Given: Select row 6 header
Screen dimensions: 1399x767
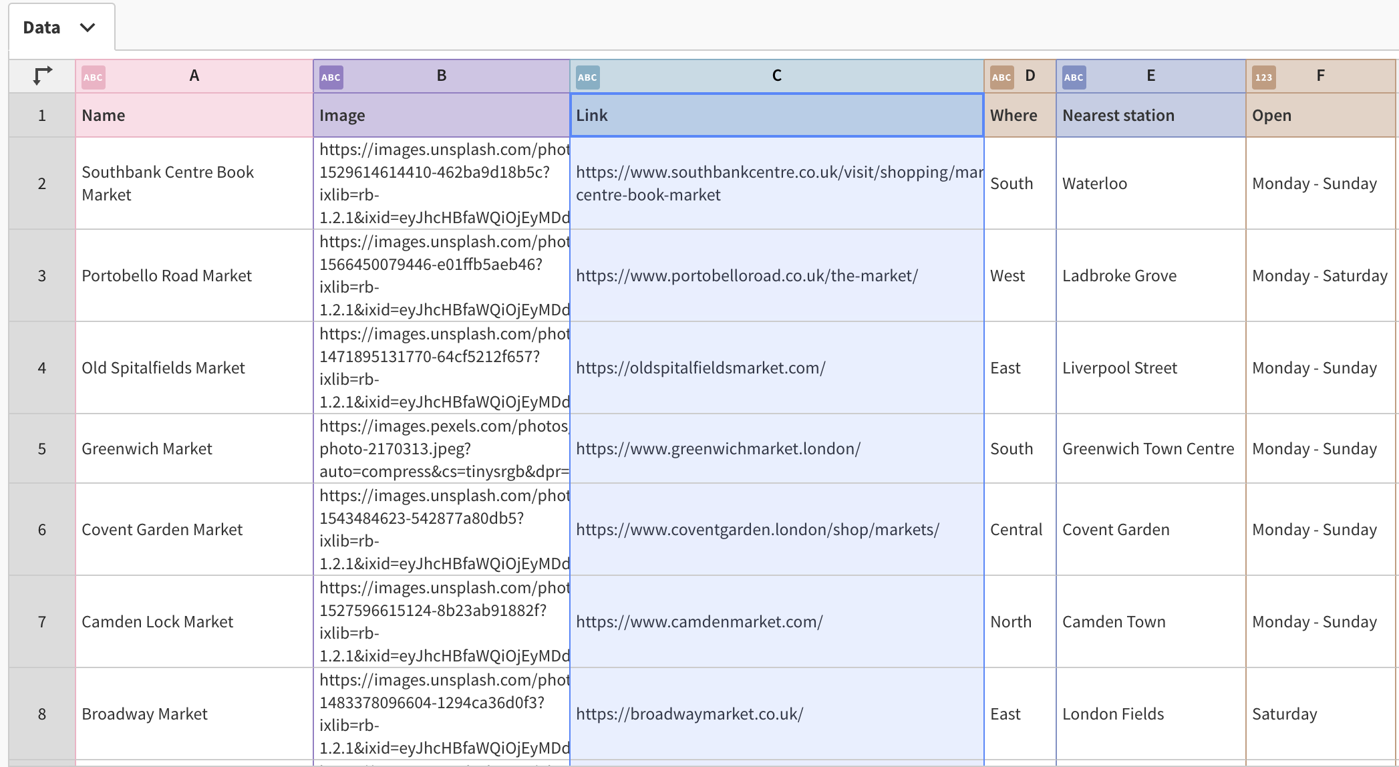Looking at the screenshot, I should click(x=42, y=530).
